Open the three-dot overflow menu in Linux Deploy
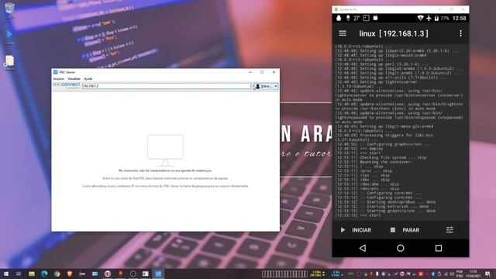The height and width of the screenshot is (279, 496). [460, 33]
